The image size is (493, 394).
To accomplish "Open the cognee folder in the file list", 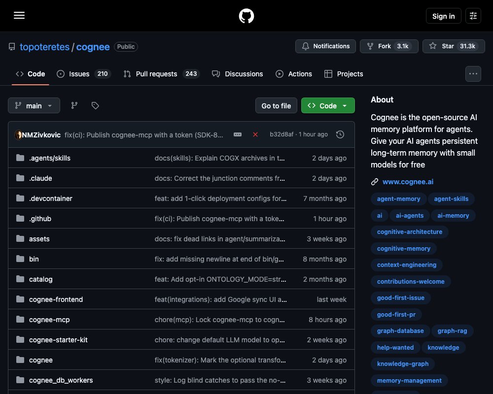I will point(41,360).
